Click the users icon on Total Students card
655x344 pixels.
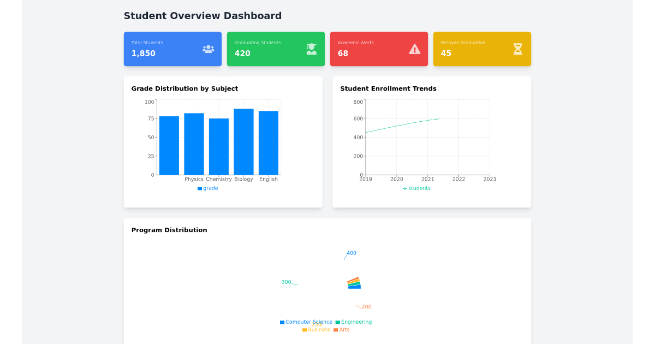click(x=208, y=49)
